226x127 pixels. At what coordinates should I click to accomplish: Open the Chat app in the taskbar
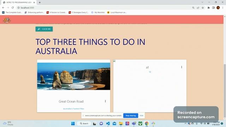pyautogui.click(x=101, y=123)
